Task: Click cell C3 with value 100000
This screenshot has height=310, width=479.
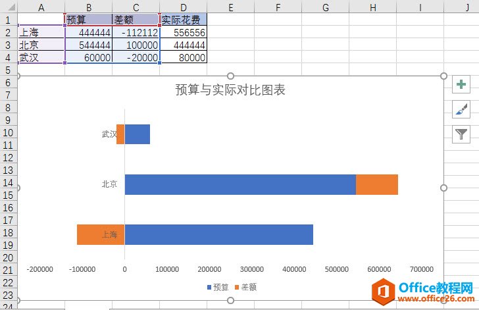Action: point(136,45)
